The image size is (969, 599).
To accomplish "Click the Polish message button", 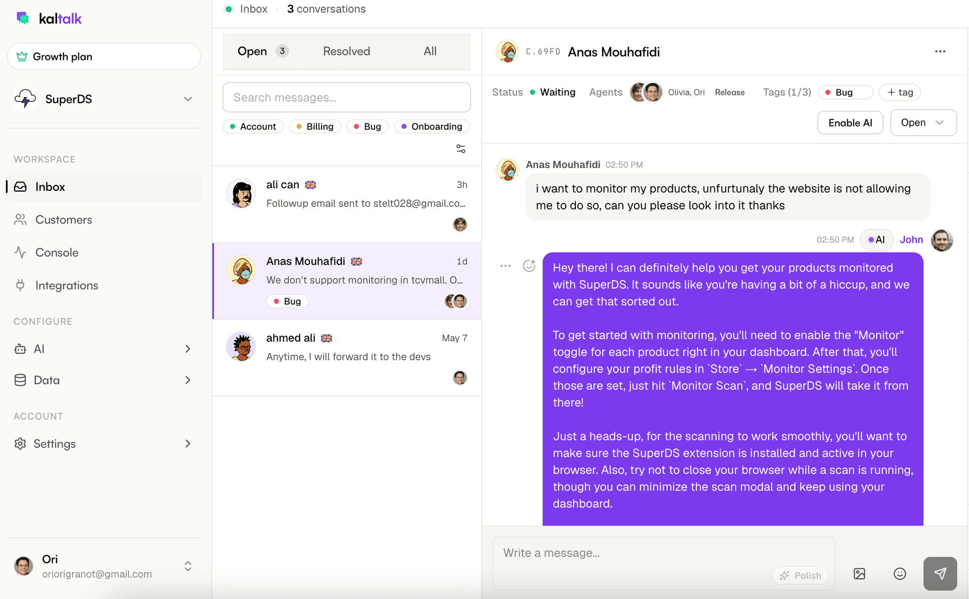I will 800,575.
